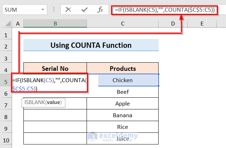Select column D header
The height and width of the screenshot is (148, 226).
pyautogui.click(x=173, y=24)
